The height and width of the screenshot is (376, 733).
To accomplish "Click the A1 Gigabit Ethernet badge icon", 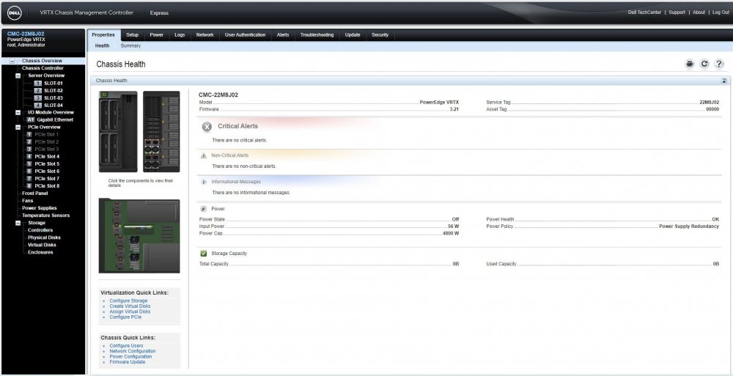I will [30, 119].
